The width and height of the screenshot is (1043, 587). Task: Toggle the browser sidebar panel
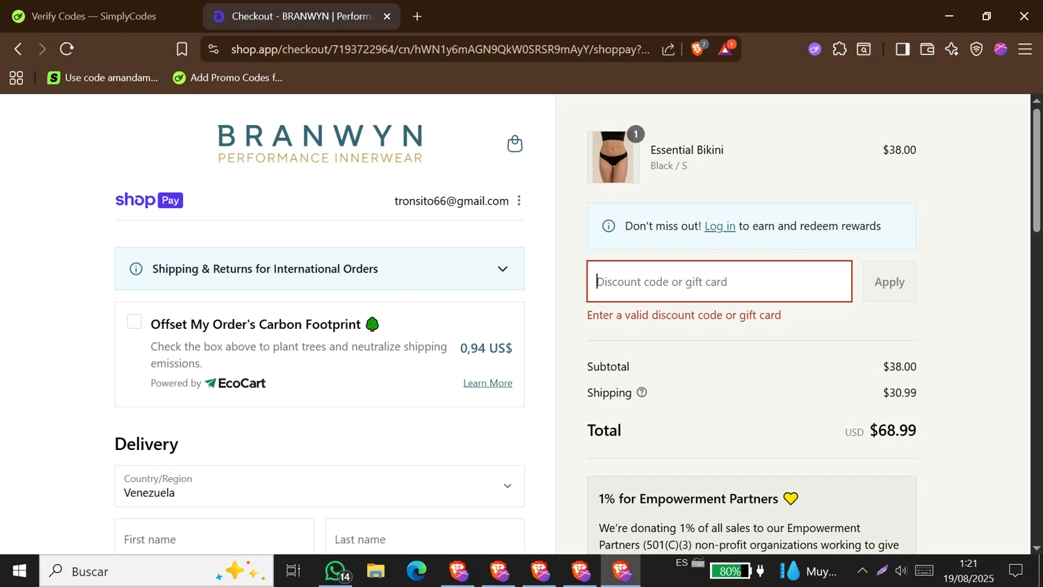point(902,49)
